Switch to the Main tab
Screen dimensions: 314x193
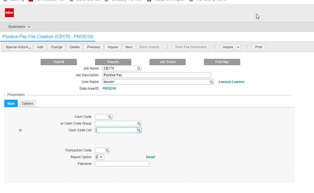point(11,103)
